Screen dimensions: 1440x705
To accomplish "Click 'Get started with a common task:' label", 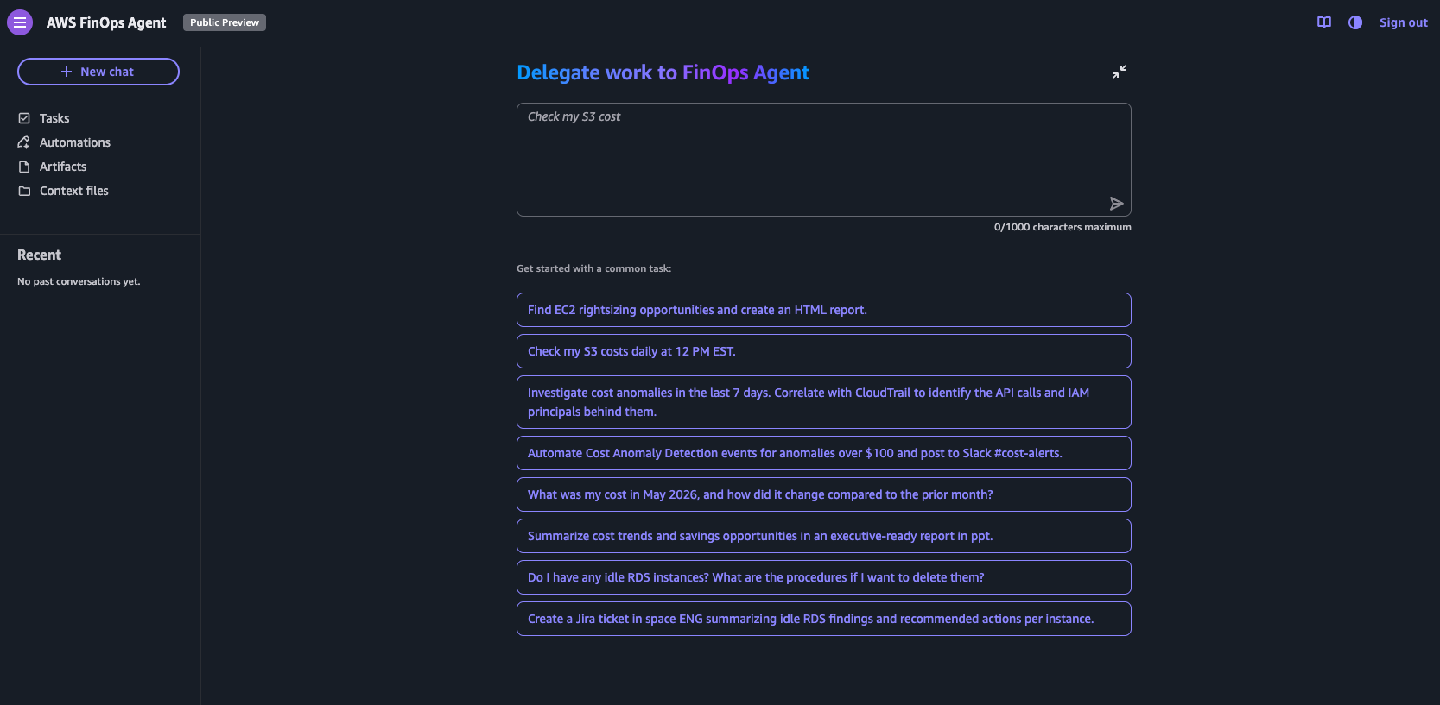I will click(x=594, y=268).
